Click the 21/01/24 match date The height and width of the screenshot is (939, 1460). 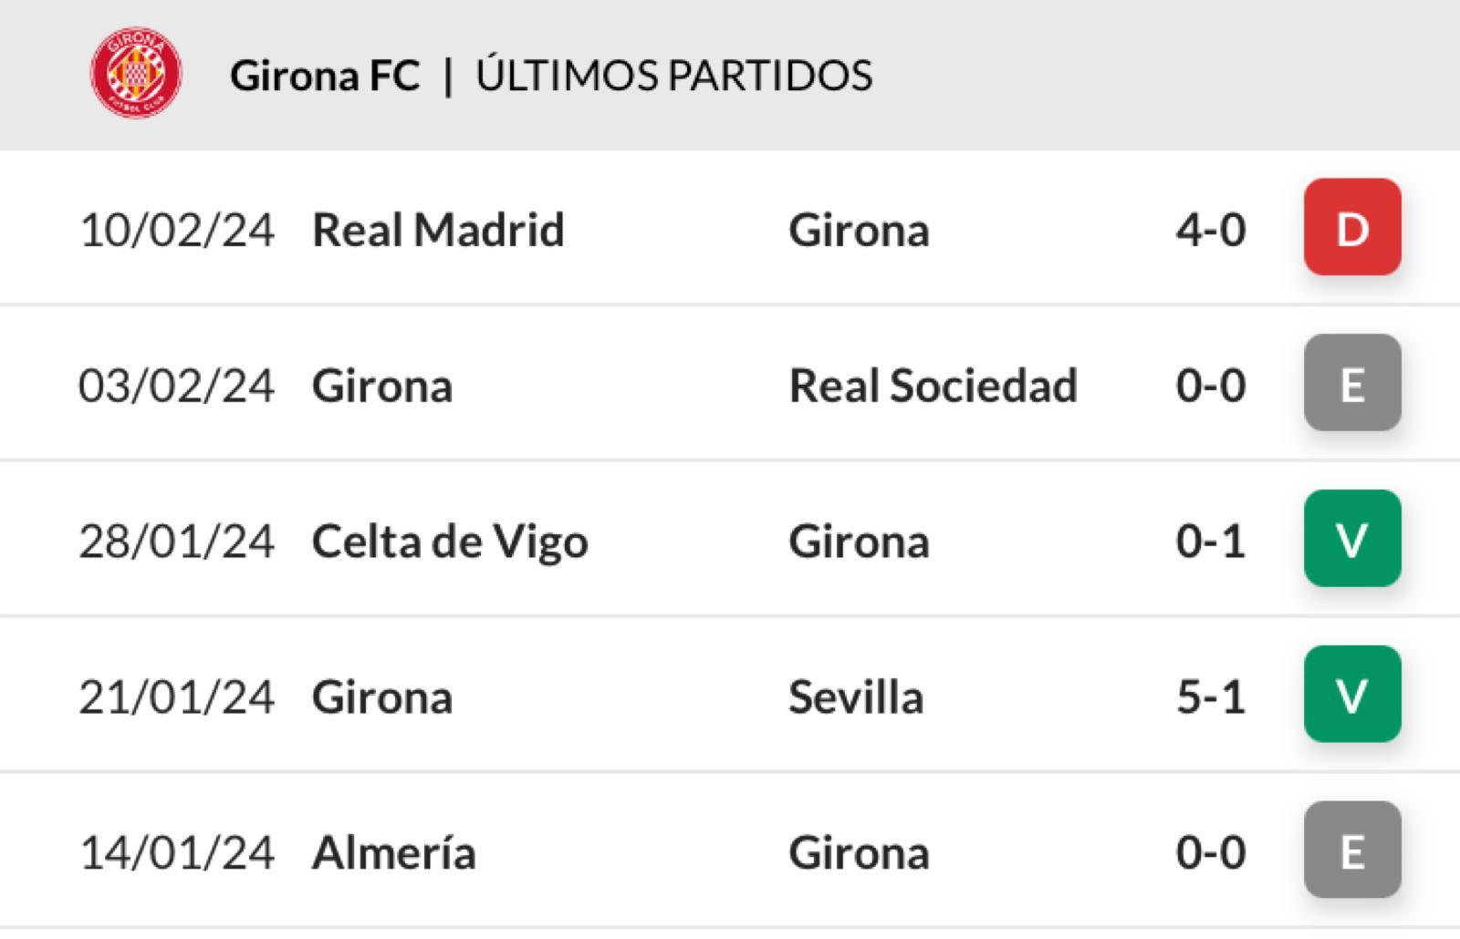[x=177, y=697]
